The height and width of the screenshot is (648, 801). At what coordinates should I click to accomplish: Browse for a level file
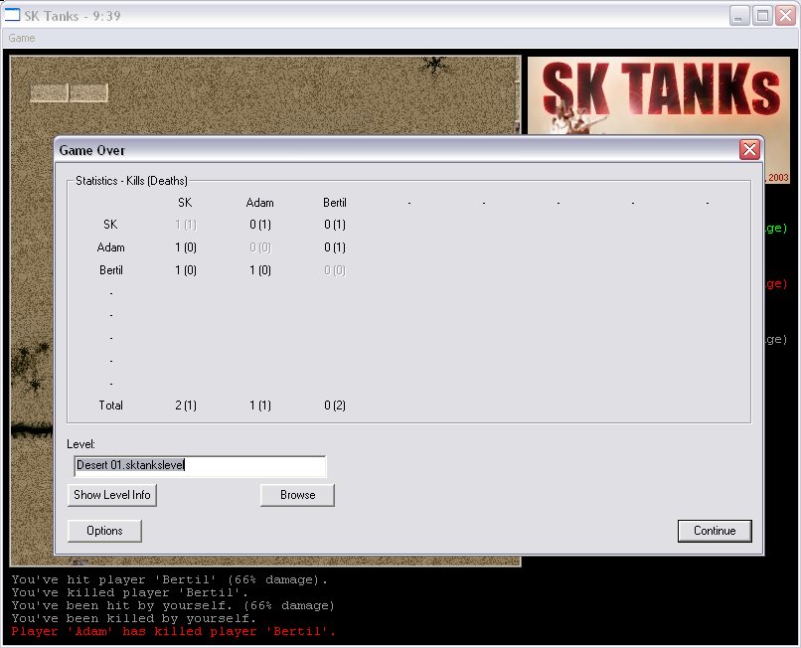coord(297,495)
